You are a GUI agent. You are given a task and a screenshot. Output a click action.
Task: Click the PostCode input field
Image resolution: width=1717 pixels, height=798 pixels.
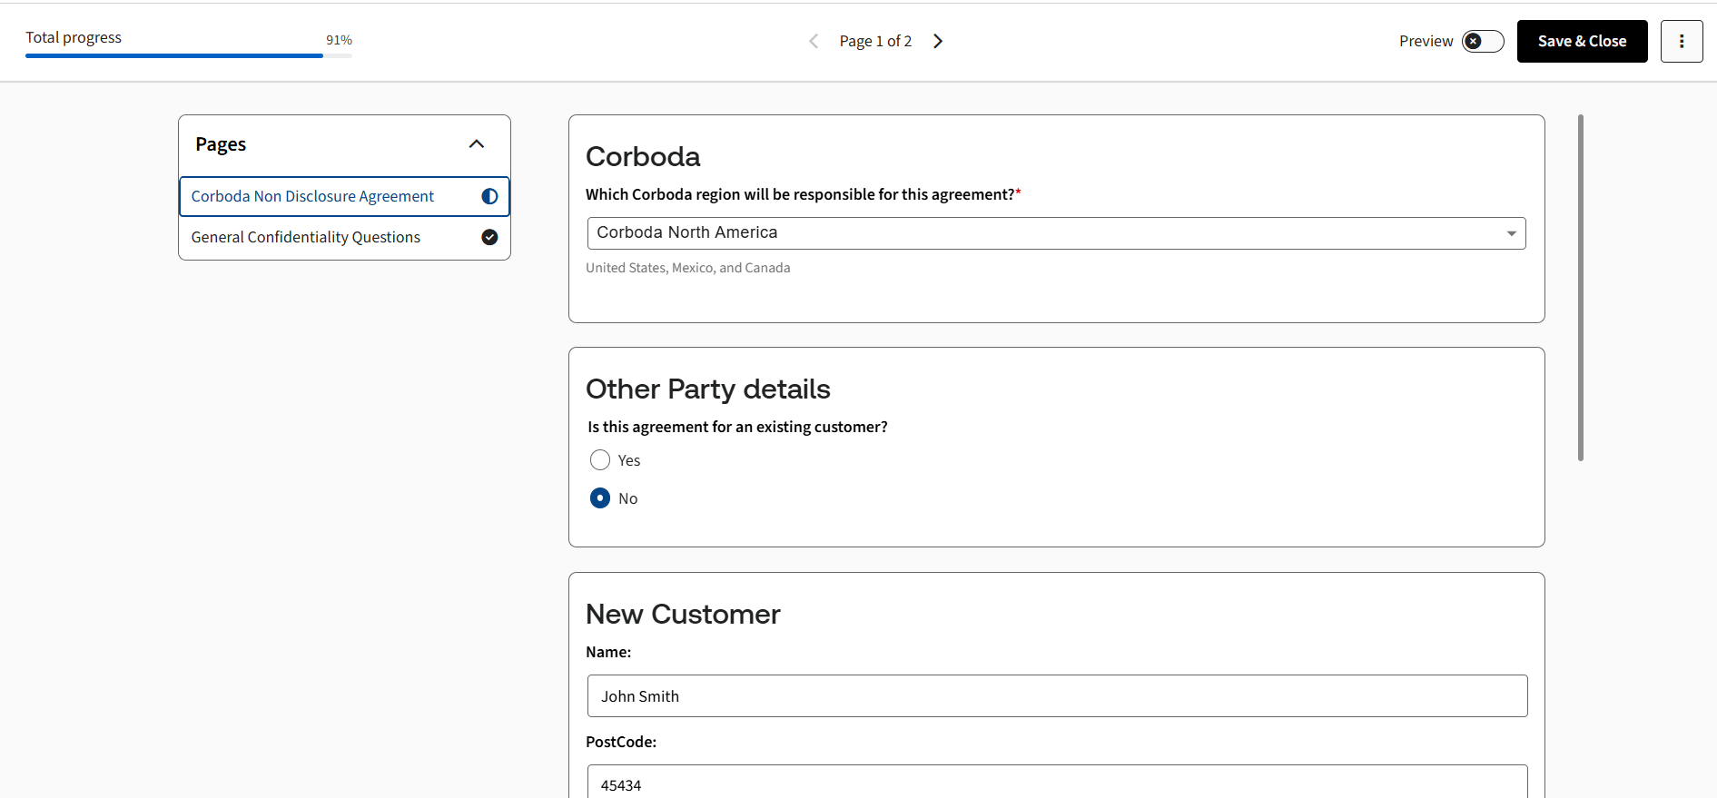pos(1057,783)
